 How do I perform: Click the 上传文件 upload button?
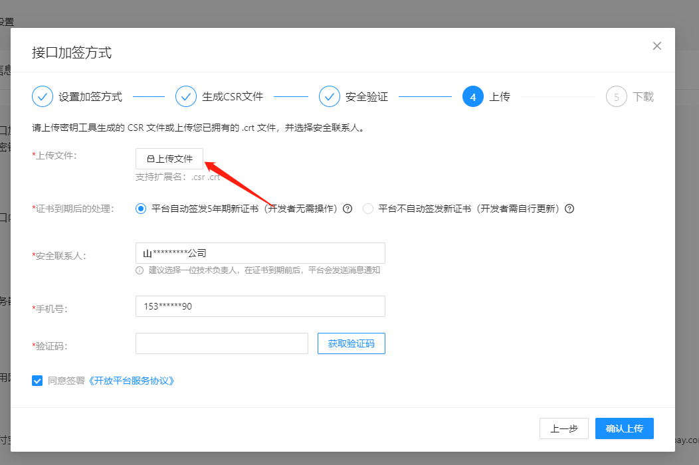169,159
